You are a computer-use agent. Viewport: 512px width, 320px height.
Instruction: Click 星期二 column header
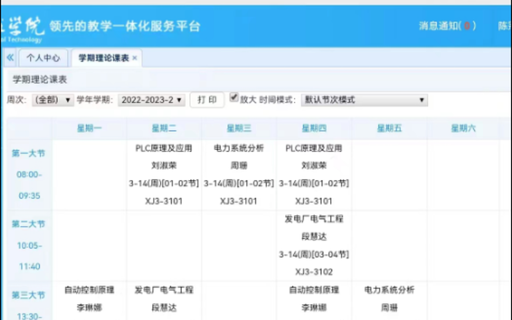[x=164, y=128]
